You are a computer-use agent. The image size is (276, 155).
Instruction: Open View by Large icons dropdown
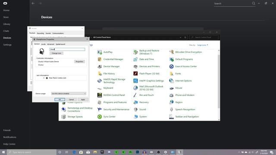click(x=202, y=45)
